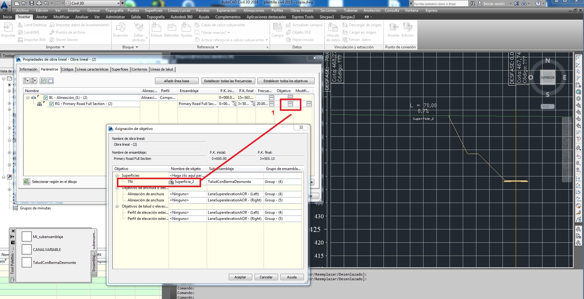Click the Campo icon

tap(277, 29)
